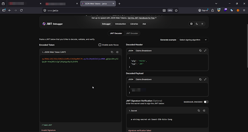This screenshot has height=132, width=248.
Task: Bookmark this page with star icon
Action: point(176,10)
